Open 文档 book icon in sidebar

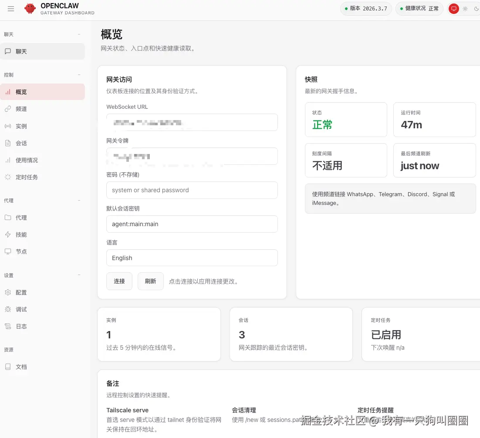[x=8, y=367]
